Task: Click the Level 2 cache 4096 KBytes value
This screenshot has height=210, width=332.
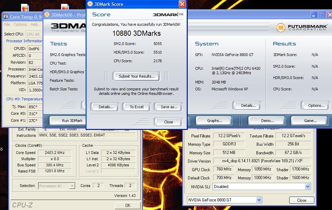Action: [x=118, y=165]
